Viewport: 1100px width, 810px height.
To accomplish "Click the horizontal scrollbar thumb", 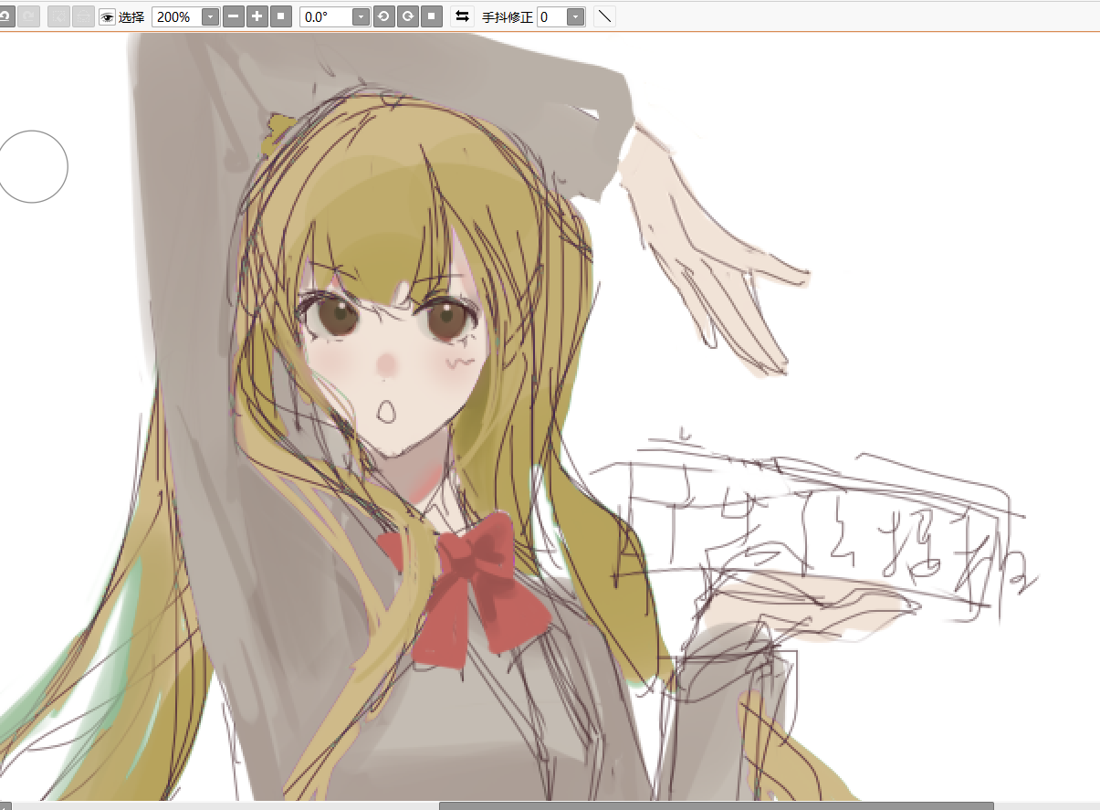I will coord(716,805).
